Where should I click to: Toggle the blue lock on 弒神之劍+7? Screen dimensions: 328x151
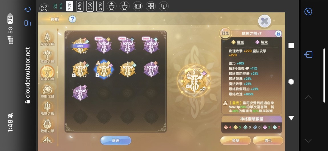tap(278, 34)
